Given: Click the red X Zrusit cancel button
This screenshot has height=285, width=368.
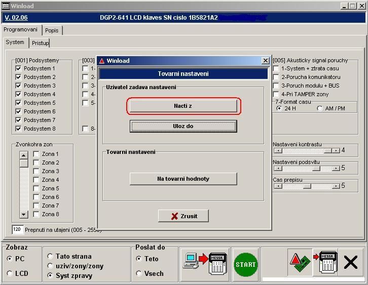Looking at the screenshot, I should [x=183, y=216].
